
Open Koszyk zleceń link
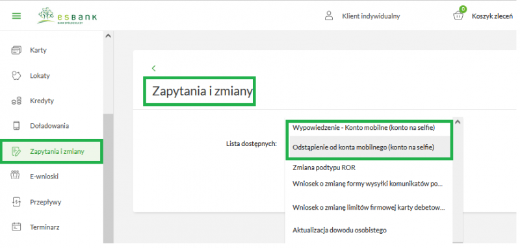tap(492, 16)
